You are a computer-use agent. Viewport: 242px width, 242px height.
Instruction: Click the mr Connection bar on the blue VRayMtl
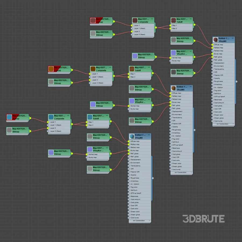pos(140,221)
